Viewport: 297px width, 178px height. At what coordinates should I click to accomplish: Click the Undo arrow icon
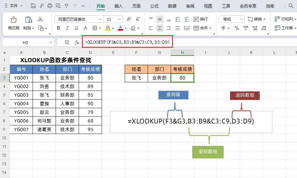coord(66,6)
